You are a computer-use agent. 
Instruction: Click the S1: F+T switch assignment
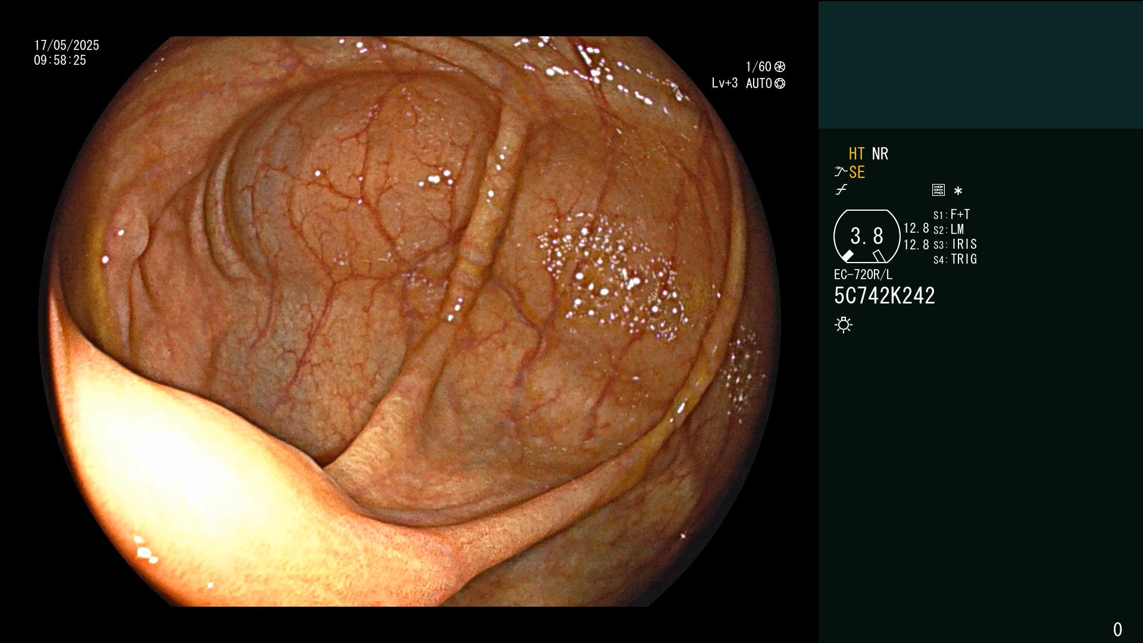tap(952, 214)
